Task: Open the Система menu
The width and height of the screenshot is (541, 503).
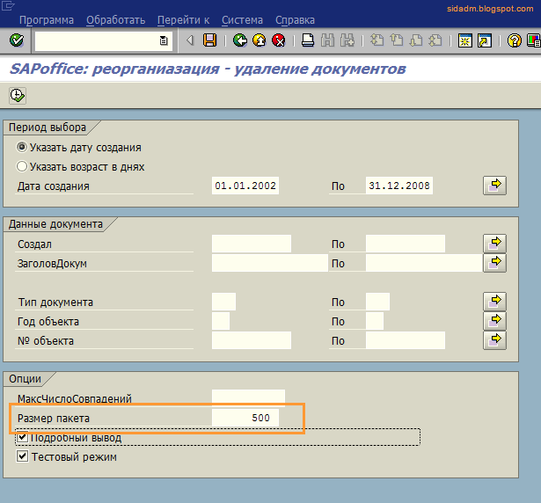Action: (242, 20)
